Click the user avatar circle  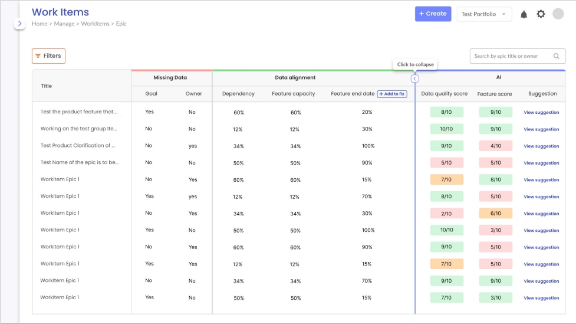[x=558, y=14]
